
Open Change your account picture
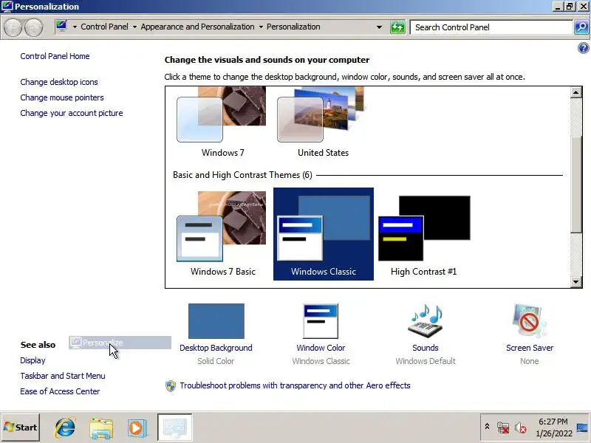click(x=72, y=113)
